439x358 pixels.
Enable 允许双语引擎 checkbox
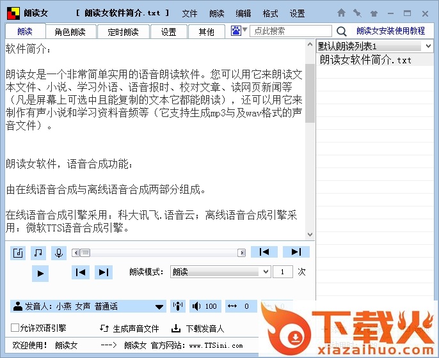pyautogui.click(x=15, y=327)
